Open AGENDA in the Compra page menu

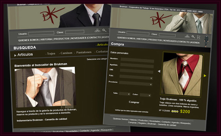[195, 43]
